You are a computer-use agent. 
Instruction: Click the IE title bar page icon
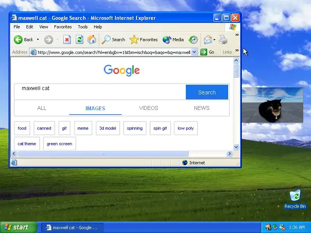(14, 17)
